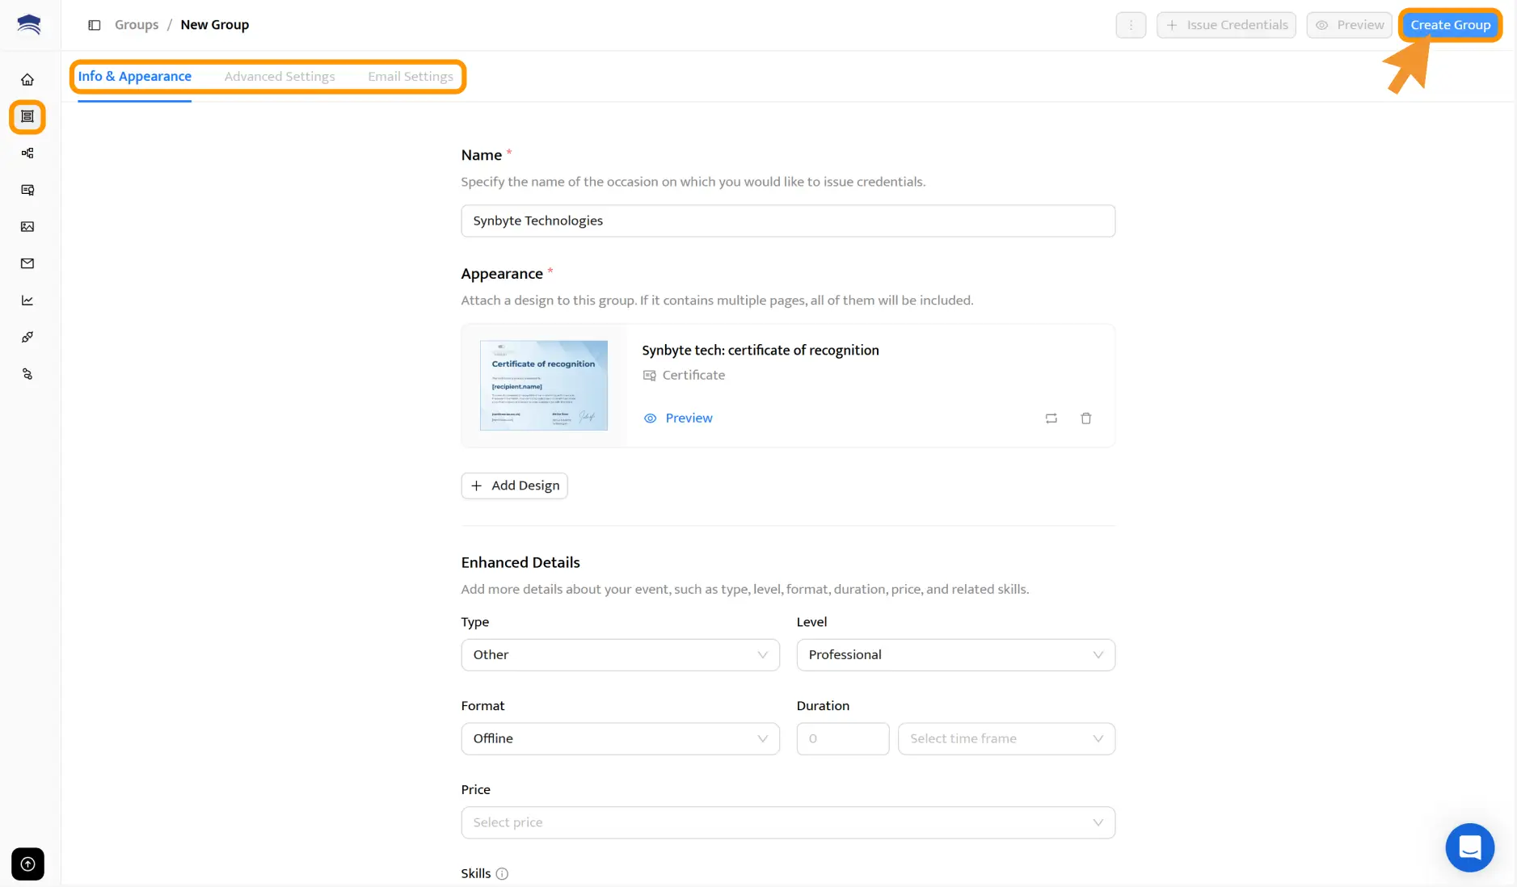This screenshot has width=1517, height=887.
Task: Open the API connections sidebar icon
Action: pos(27,374)
